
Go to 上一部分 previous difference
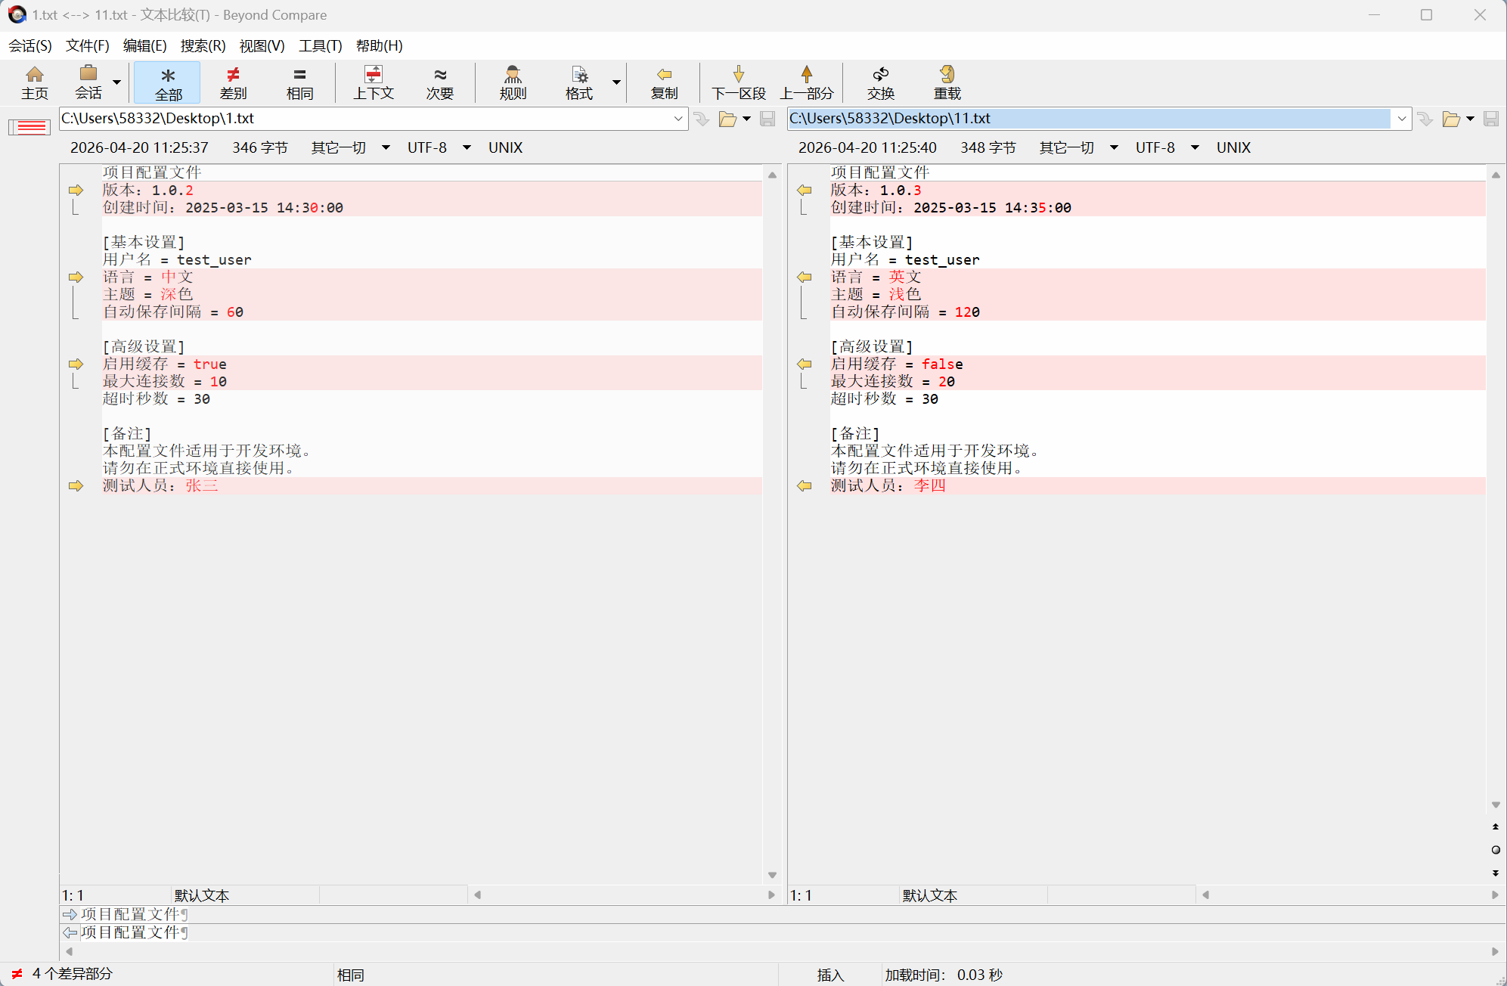[x=806, y=82]
